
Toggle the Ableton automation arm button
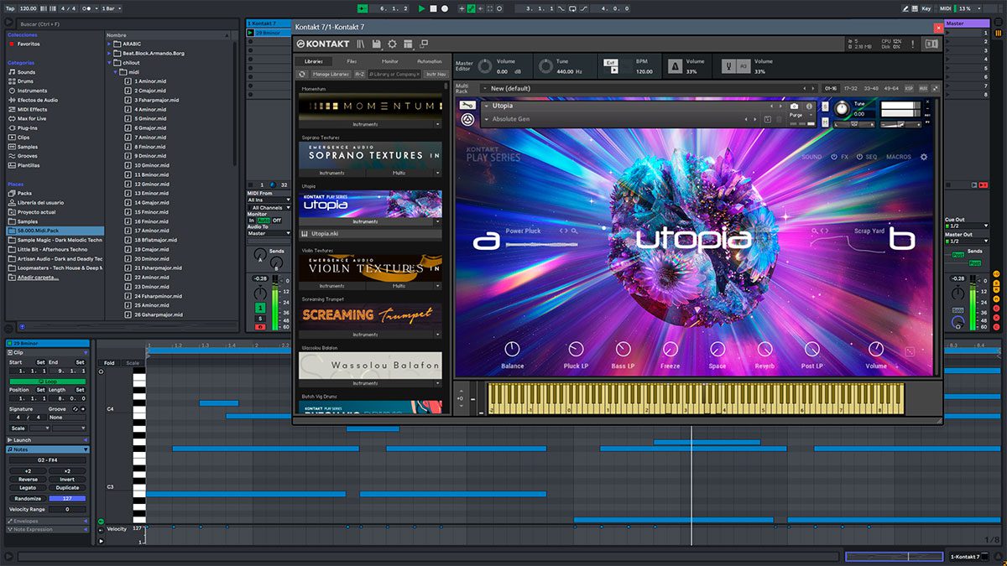pyautogui.click(x=471, y=8)
